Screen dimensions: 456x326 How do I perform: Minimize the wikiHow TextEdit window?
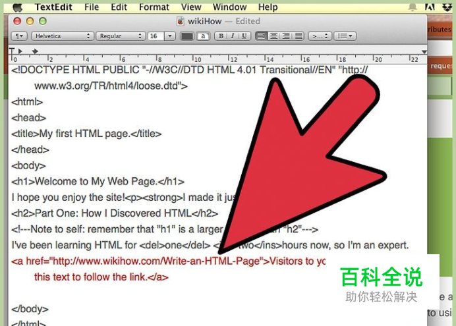pos(30,21)
